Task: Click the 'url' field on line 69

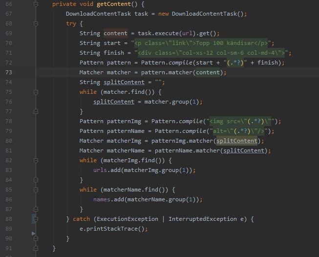Action: coord(187,33)
